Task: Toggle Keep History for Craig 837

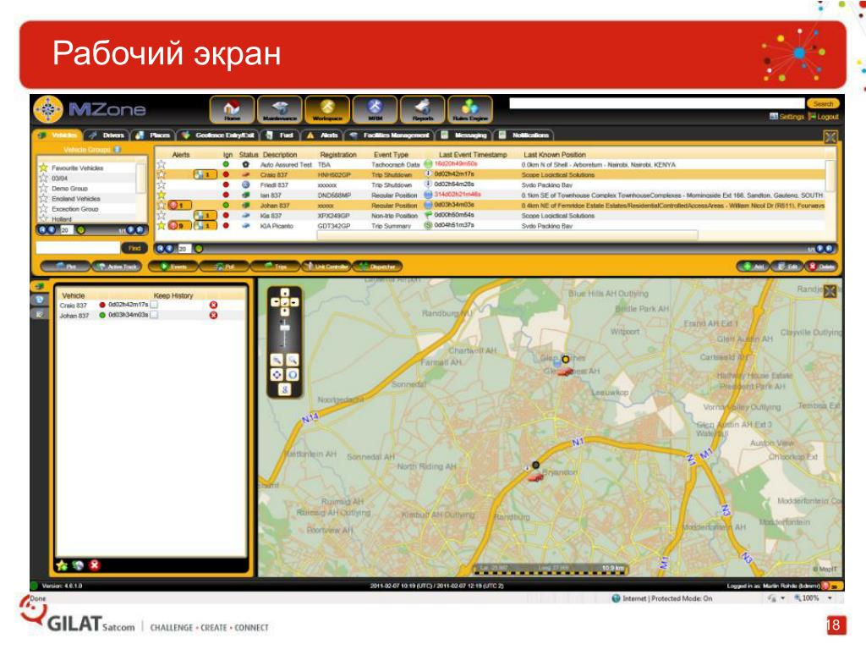Action: coord(154,305)
